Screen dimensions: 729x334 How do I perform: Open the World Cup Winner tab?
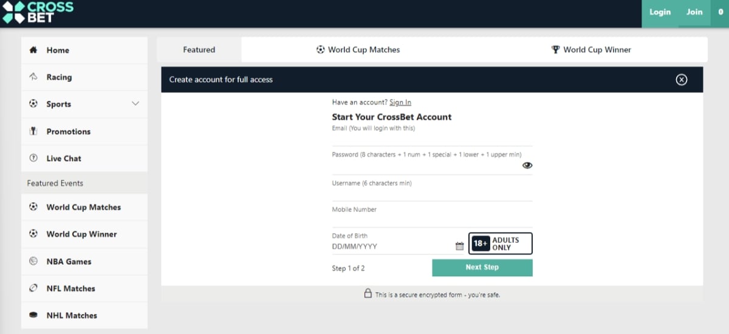click(x=591, y=50)
